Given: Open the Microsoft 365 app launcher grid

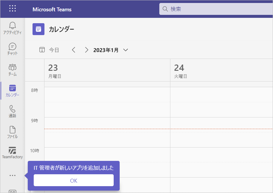Looking at the screenshot, I should coord(12,9).
